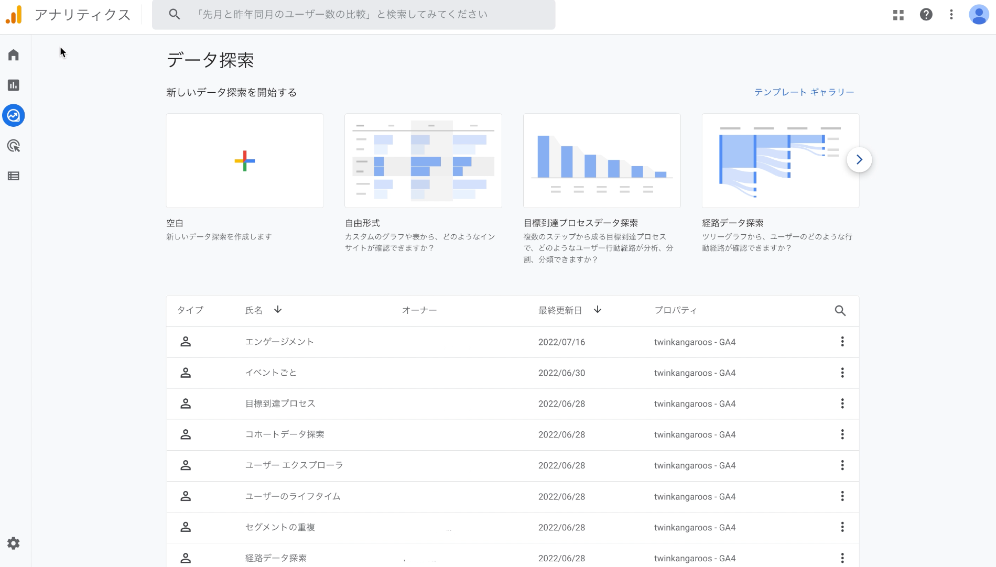This screenshot has width=996, height=567.
Task: Click the 最終更新日 column header
Action: pos(560,310)
